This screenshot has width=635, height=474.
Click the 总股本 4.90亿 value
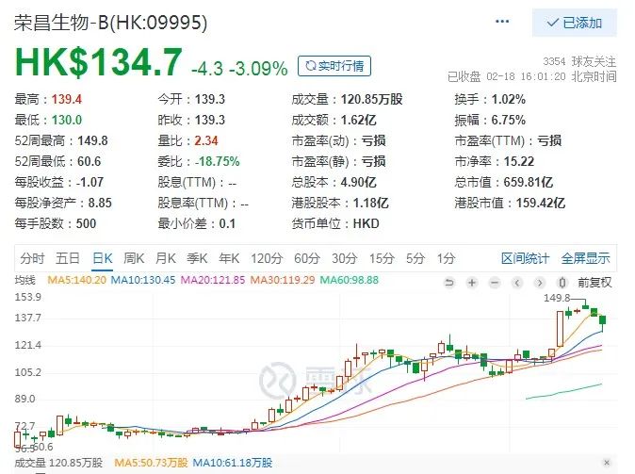click(358, 182)
